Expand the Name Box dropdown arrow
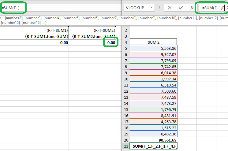Viewport: 228px width, 151px height. (x=152, y=7)
